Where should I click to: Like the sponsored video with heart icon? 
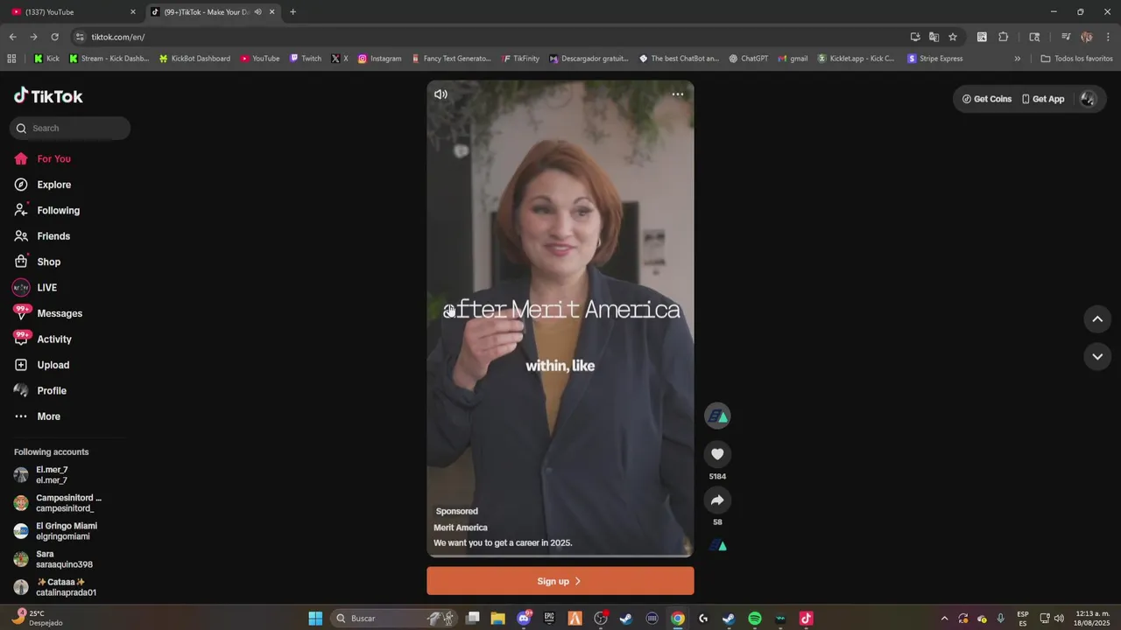click(x=717, y=454)
